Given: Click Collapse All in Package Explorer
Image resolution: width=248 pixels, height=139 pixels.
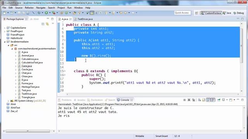Looking at the screenshot, I should (43, 24).
